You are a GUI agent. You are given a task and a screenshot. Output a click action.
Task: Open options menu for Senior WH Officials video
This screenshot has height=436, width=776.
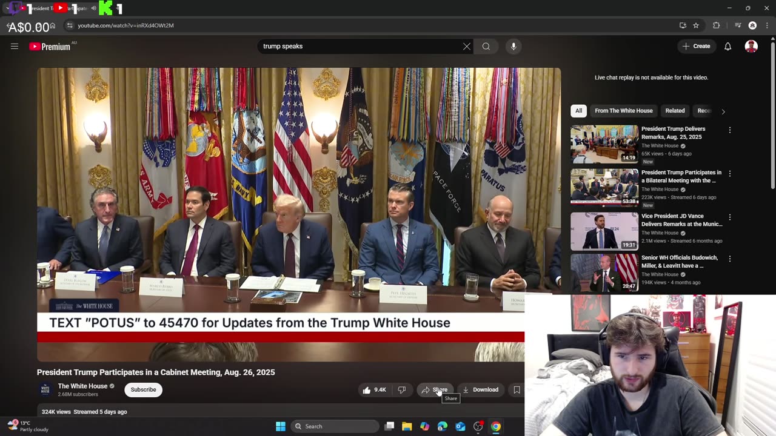[x=730, y=259]
